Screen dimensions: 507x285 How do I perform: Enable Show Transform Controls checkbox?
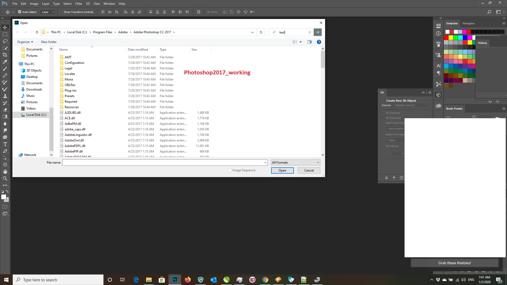(61, 12)
